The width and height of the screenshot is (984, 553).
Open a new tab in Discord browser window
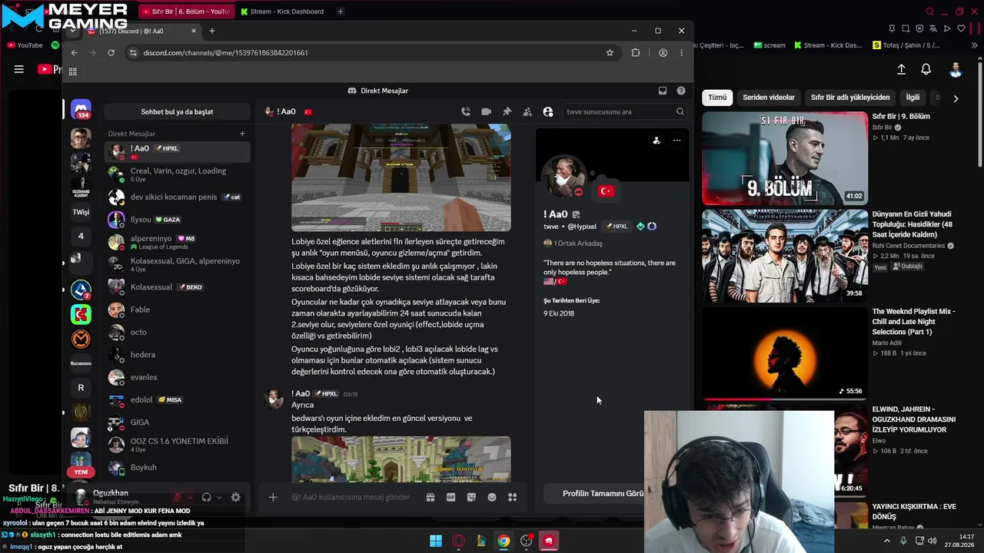tap(212, 31)
